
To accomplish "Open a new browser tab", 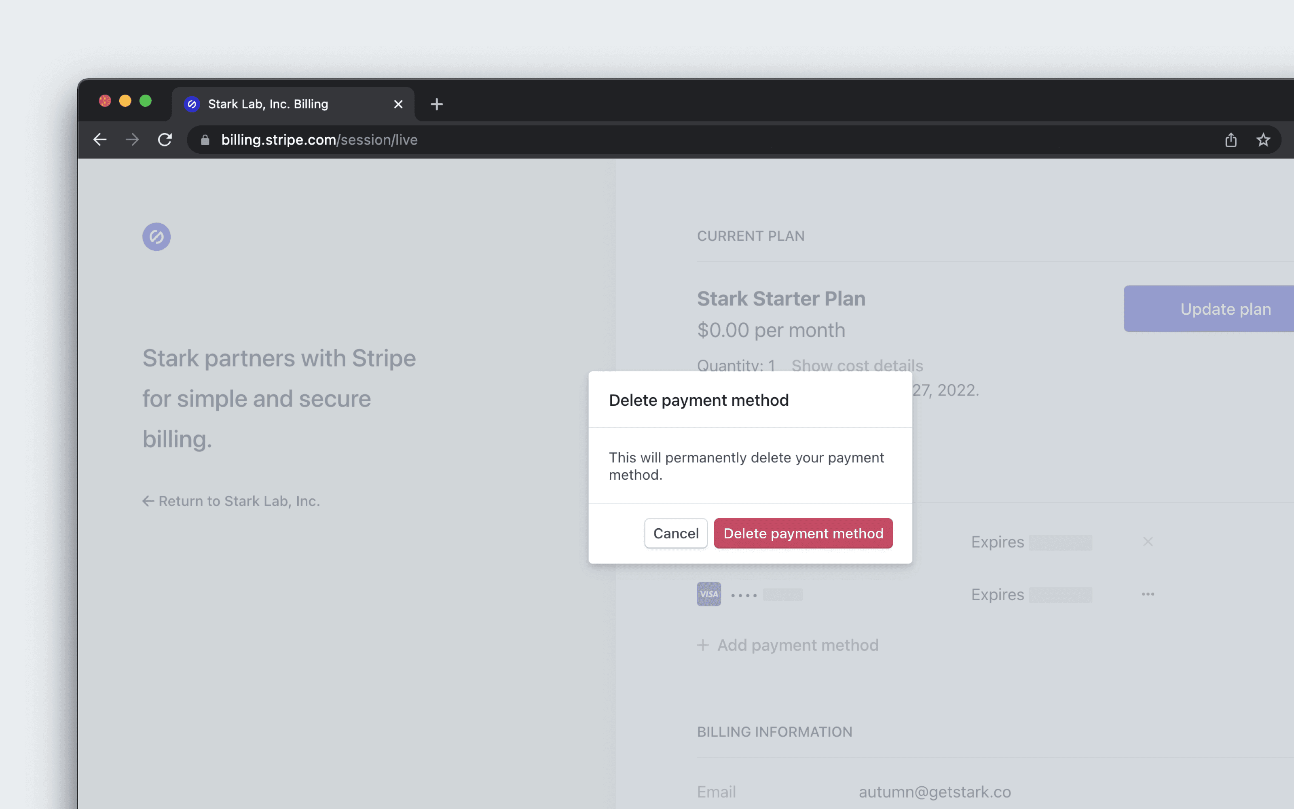I will tap(436, 104).
